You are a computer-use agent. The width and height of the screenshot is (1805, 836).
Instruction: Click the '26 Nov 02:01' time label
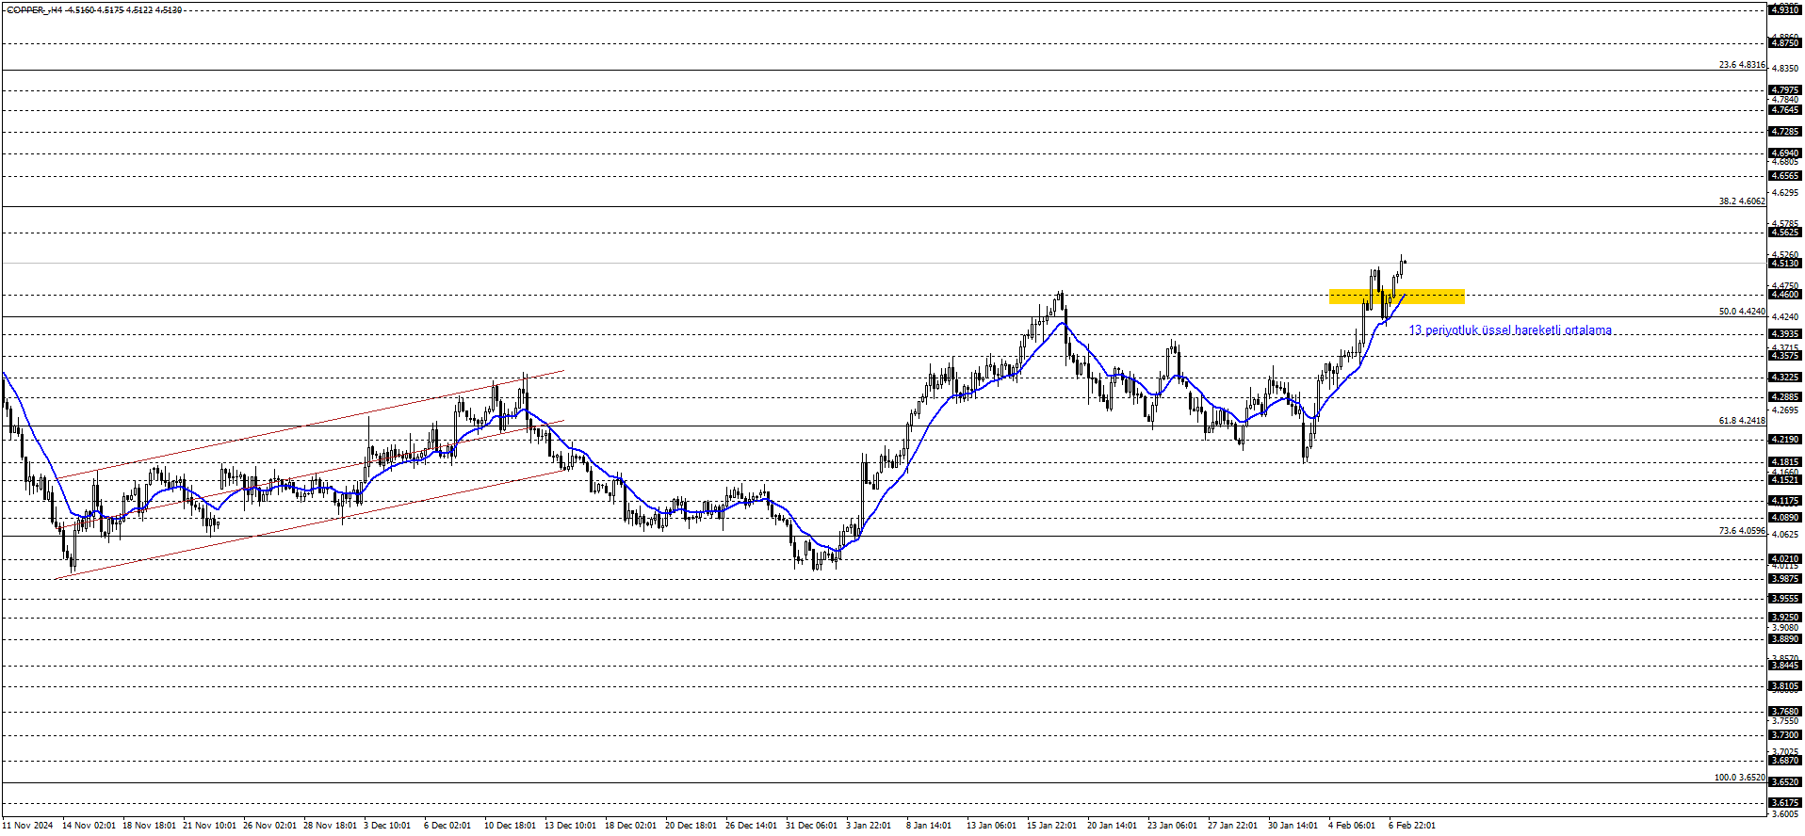(269, 826)
